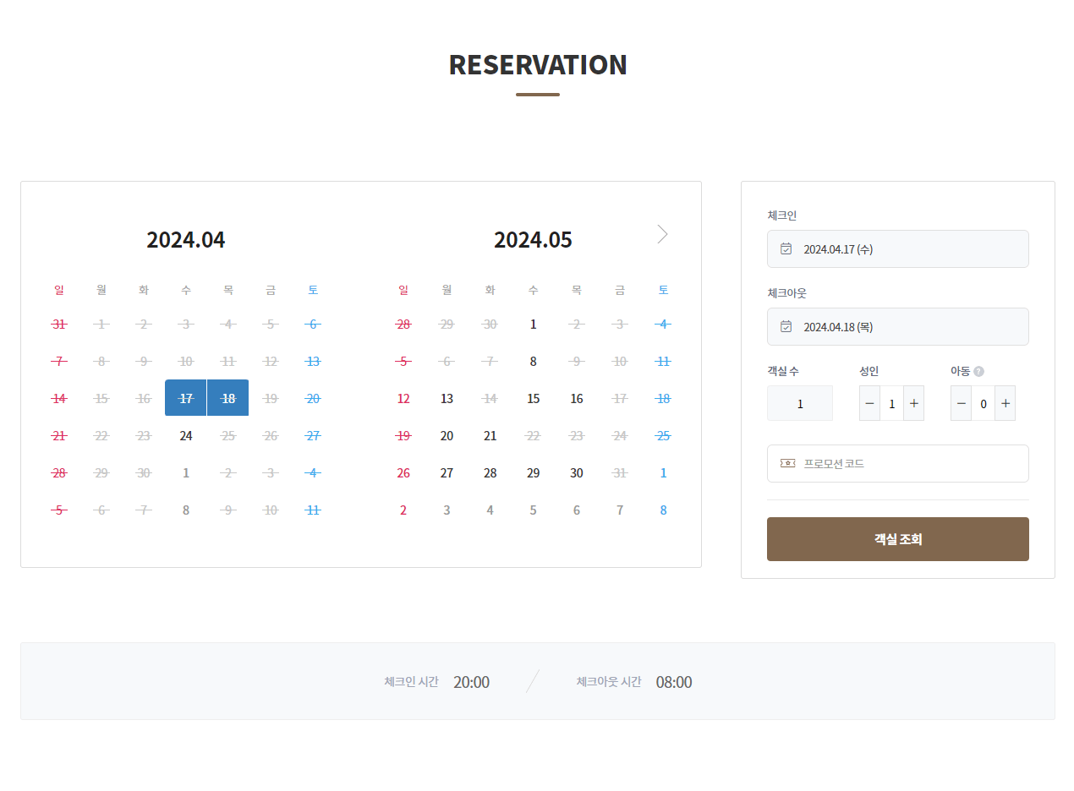The image size is (1074, 791).
Task: Click the 성인 label
Action: (x=869, y=371)
